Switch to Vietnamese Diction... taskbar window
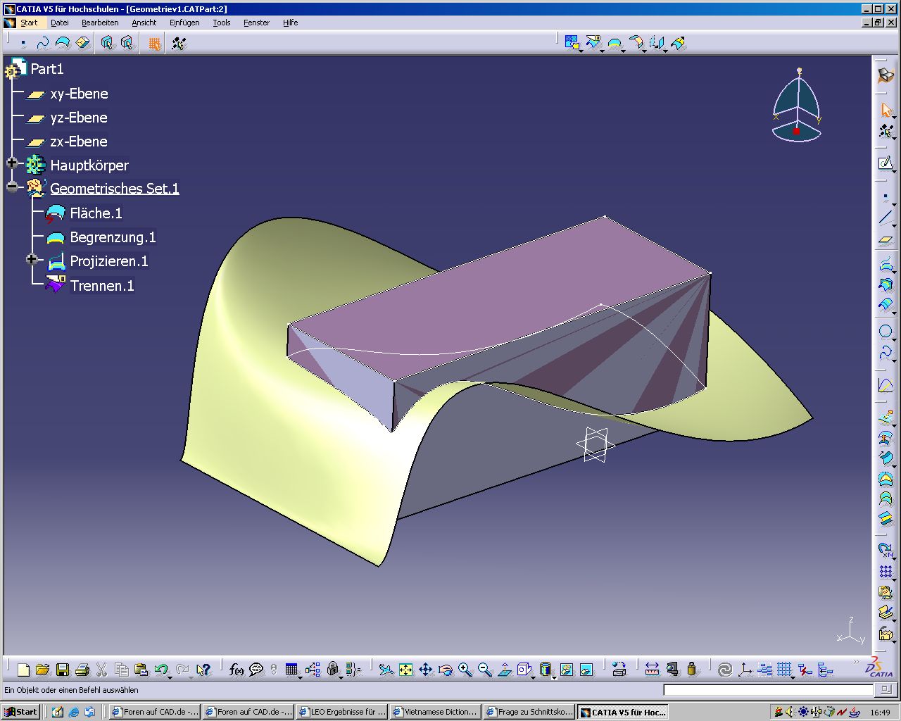This screenshot has height=721, width=901. click(x=436, y=712)
